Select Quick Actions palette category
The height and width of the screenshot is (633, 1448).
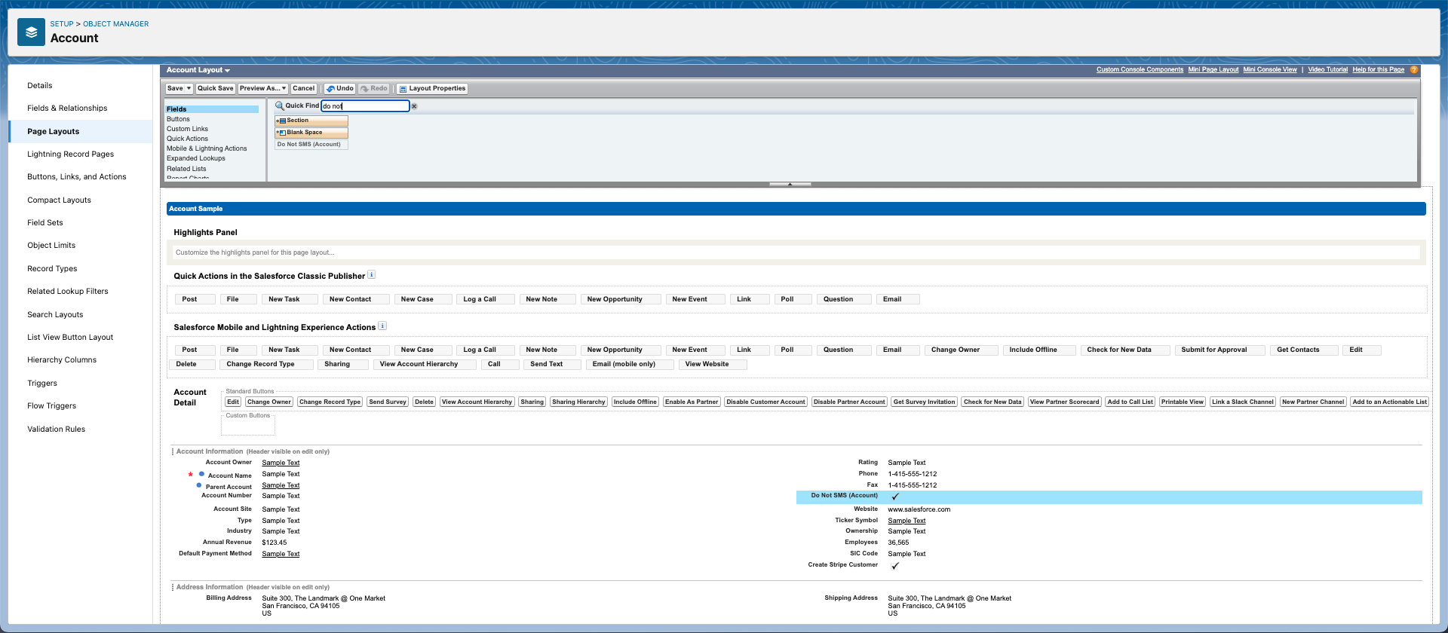coord(188,139)
